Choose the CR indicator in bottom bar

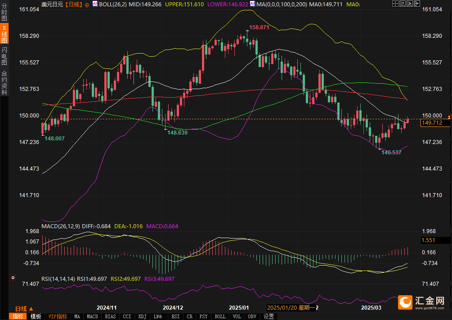point(189,316)
